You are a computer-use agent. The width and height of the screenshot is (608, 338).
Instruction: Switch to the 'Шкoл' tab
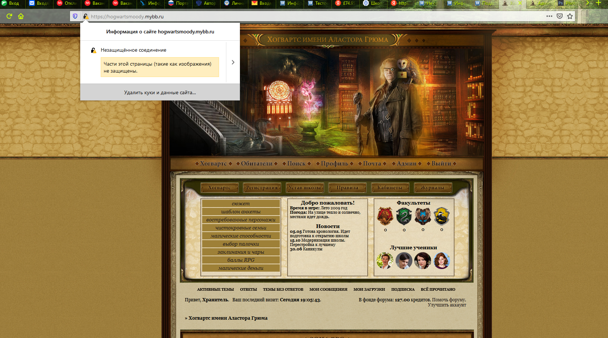pyautogui.click(x=373, y=3)
